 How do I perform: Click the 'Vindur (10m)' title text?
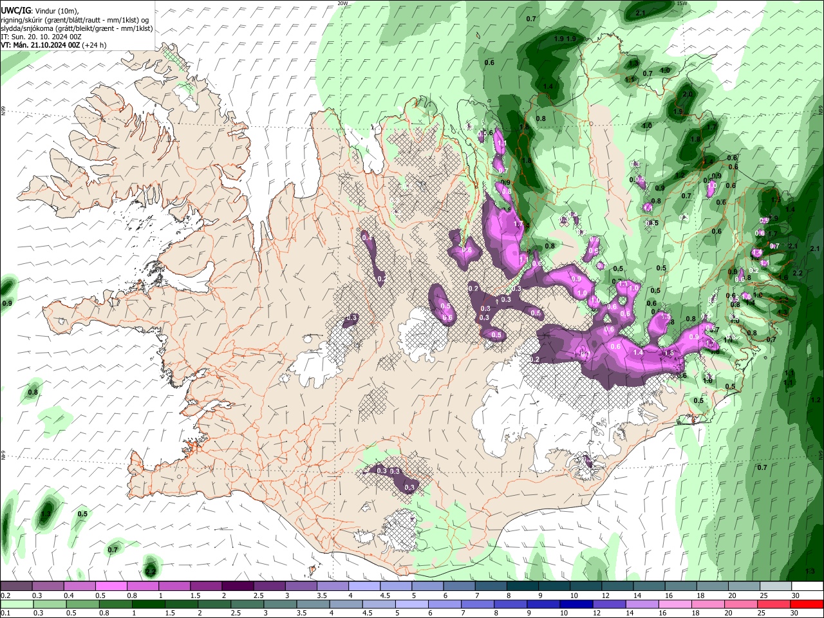[x=57, y=11]
